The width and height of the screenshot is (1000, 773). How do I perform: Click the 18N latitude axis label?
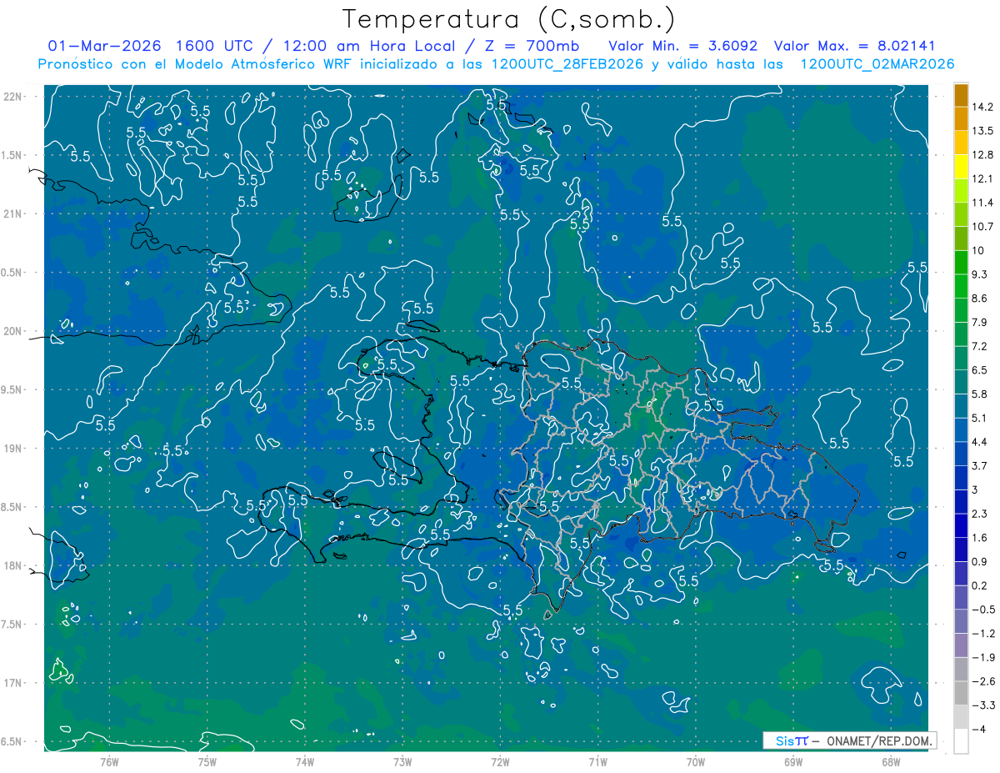tap(13, 565)
